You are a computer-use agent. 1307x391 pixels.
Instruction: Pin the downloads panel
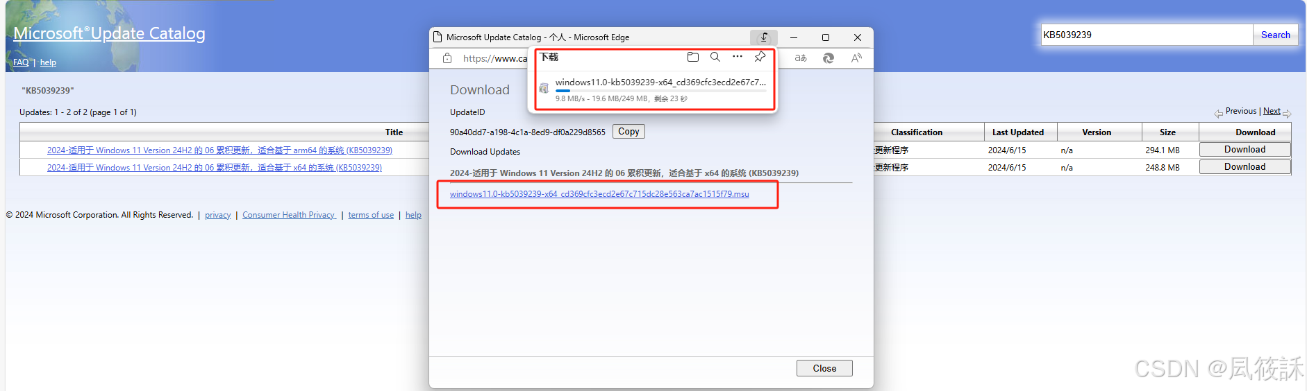(x=760, y=57)
